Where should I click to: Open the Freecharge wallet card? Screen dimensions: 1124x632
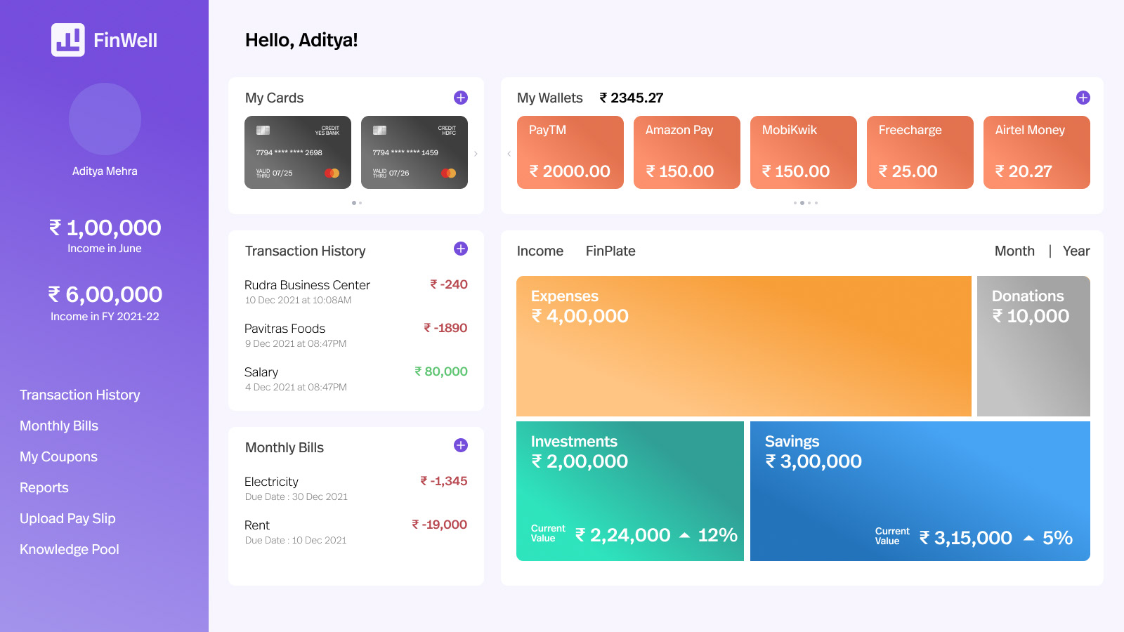(920, 152)
